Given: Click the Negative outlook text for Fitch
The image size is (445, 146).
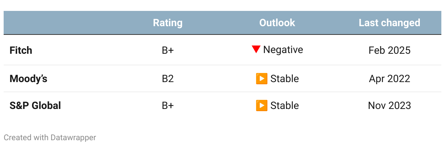Looking at the screenshot, I should coord(283,49).
